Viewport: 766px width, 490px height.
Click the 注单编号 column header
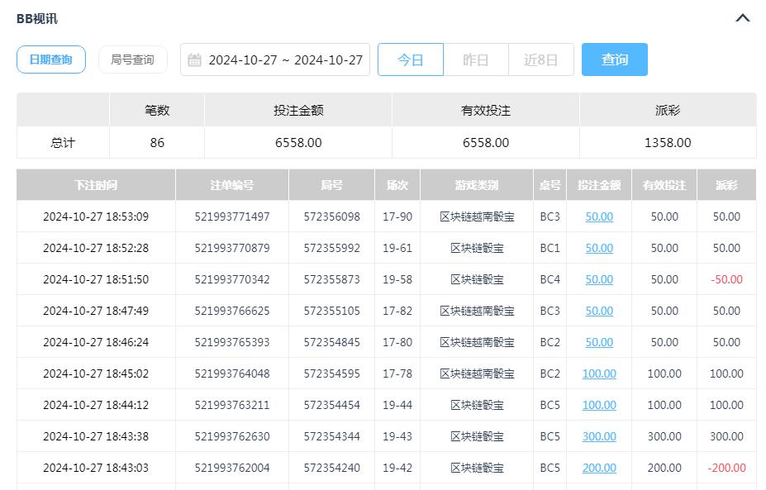pos(231,184)
